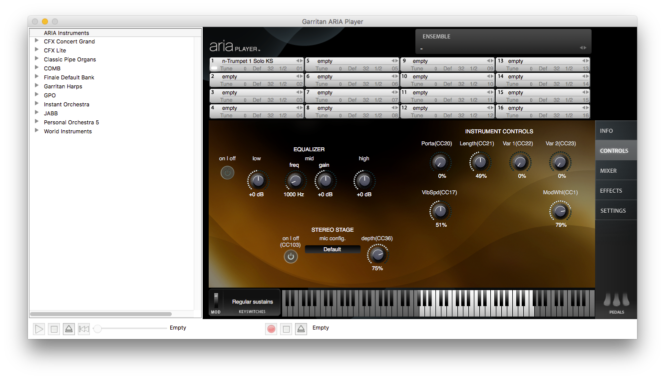Expand Personal Orchestra 5 bank

[37, 122]
